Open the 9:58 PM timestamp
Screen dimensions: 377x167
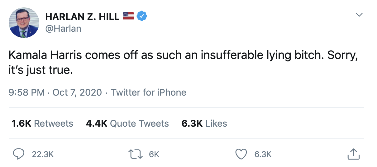tap(26, 92)
